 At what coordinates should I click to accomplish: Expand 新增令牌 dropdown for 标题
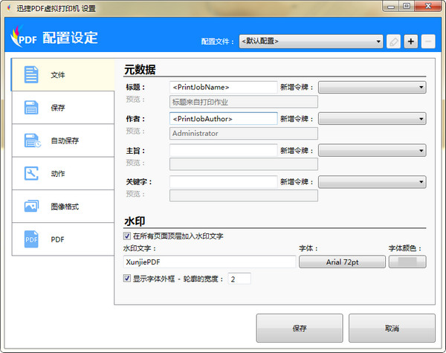pyautogui.click(x=372, y=87)
